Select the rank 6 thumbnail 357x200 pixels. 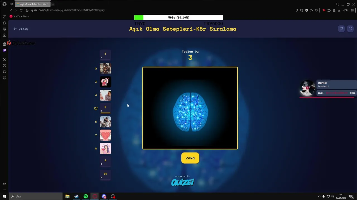coord(105,122)
